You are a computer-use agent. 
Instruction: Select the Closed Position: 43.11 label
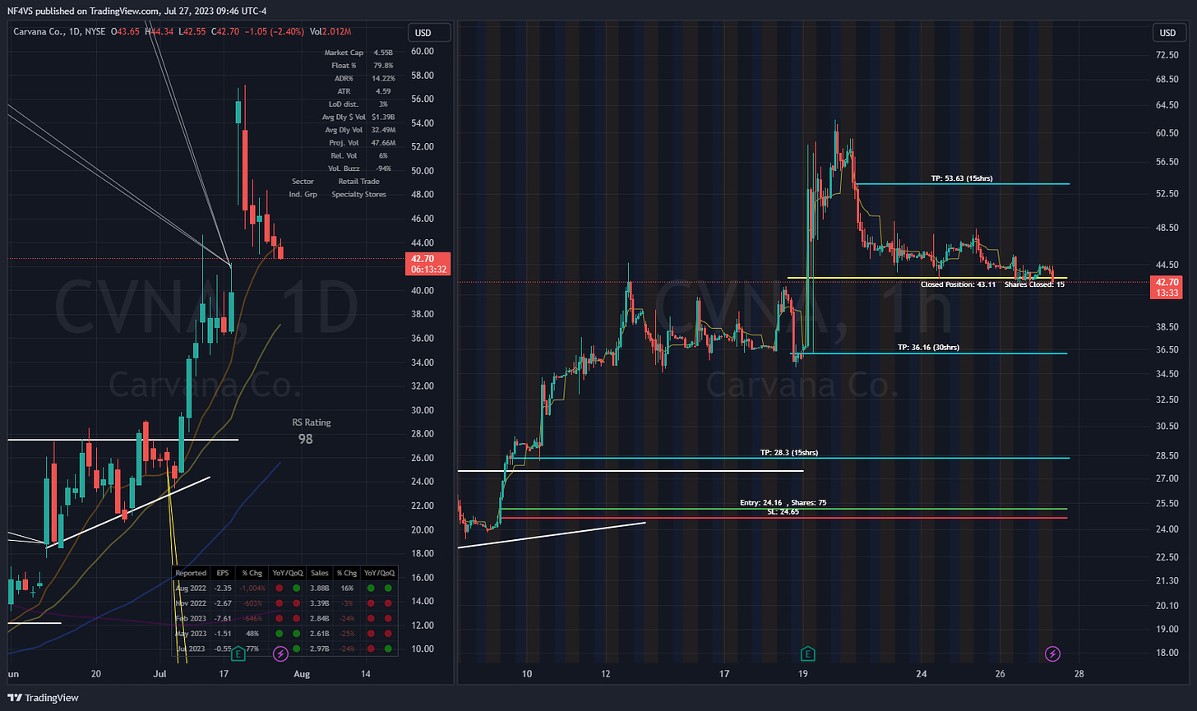[959, 284]
